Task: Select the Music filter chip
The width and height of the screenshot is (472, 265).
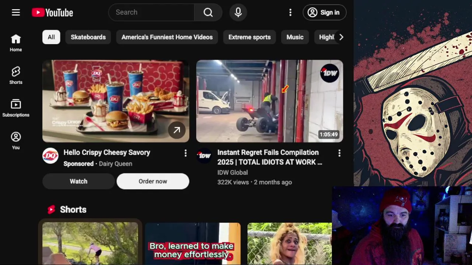Action: point(295,37)
